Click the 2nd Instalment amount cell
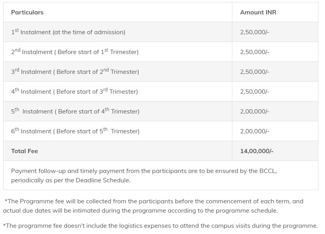The image size is (325, 234). point(255,52)
